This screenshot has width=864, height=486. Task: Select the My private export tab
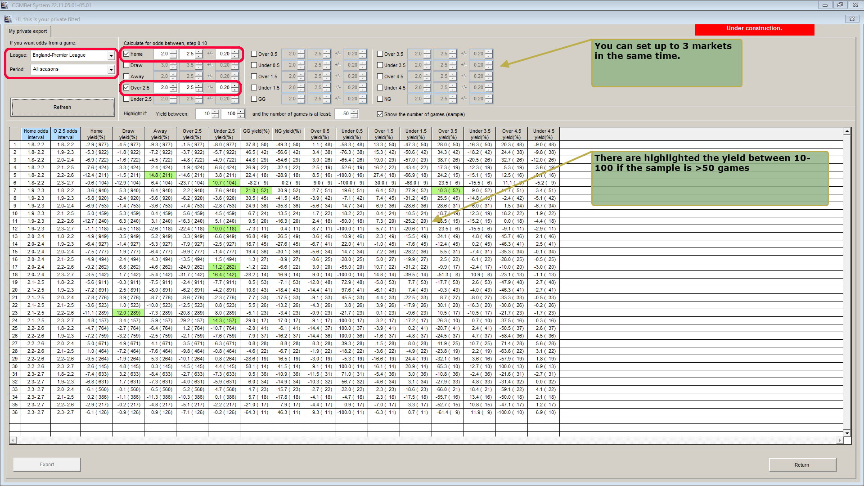[x=28, y=31]
